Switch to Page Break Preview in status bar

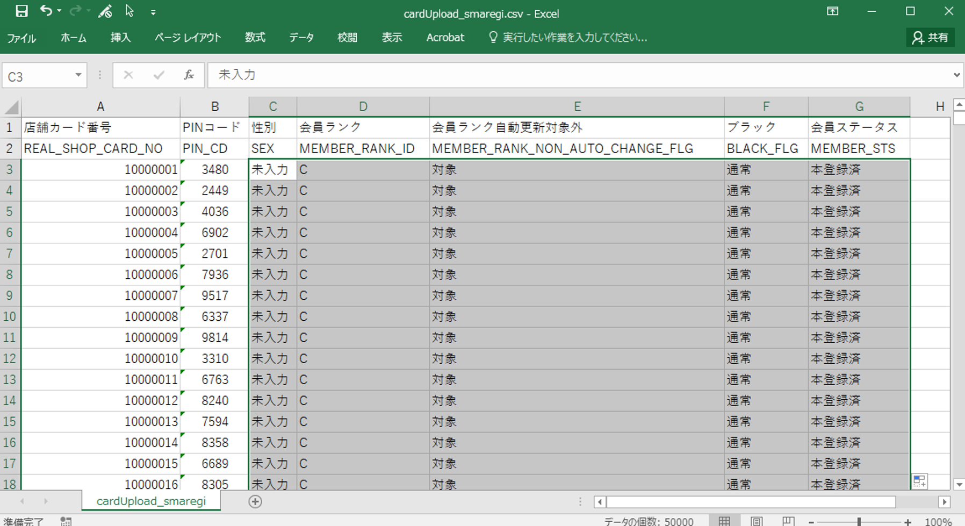pyautogui.click(x=788, y=521)
